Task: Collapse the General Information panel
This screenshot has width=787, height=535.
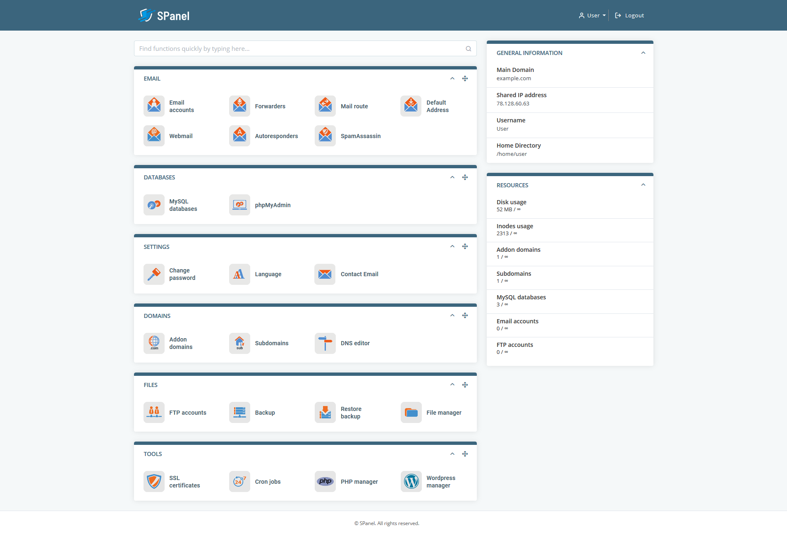Action: click(x=643, y=53)
